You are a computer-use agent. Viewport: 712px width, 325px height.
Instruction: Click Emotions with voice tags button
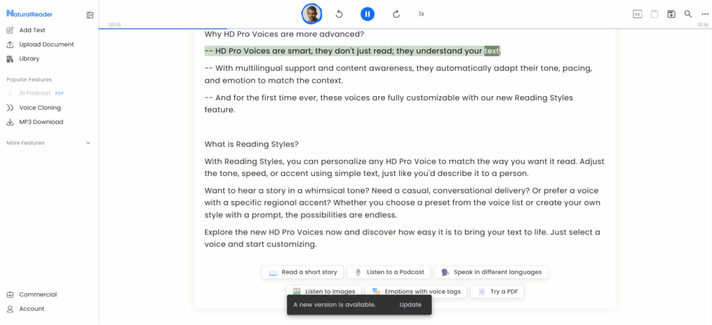pos(416,292)
